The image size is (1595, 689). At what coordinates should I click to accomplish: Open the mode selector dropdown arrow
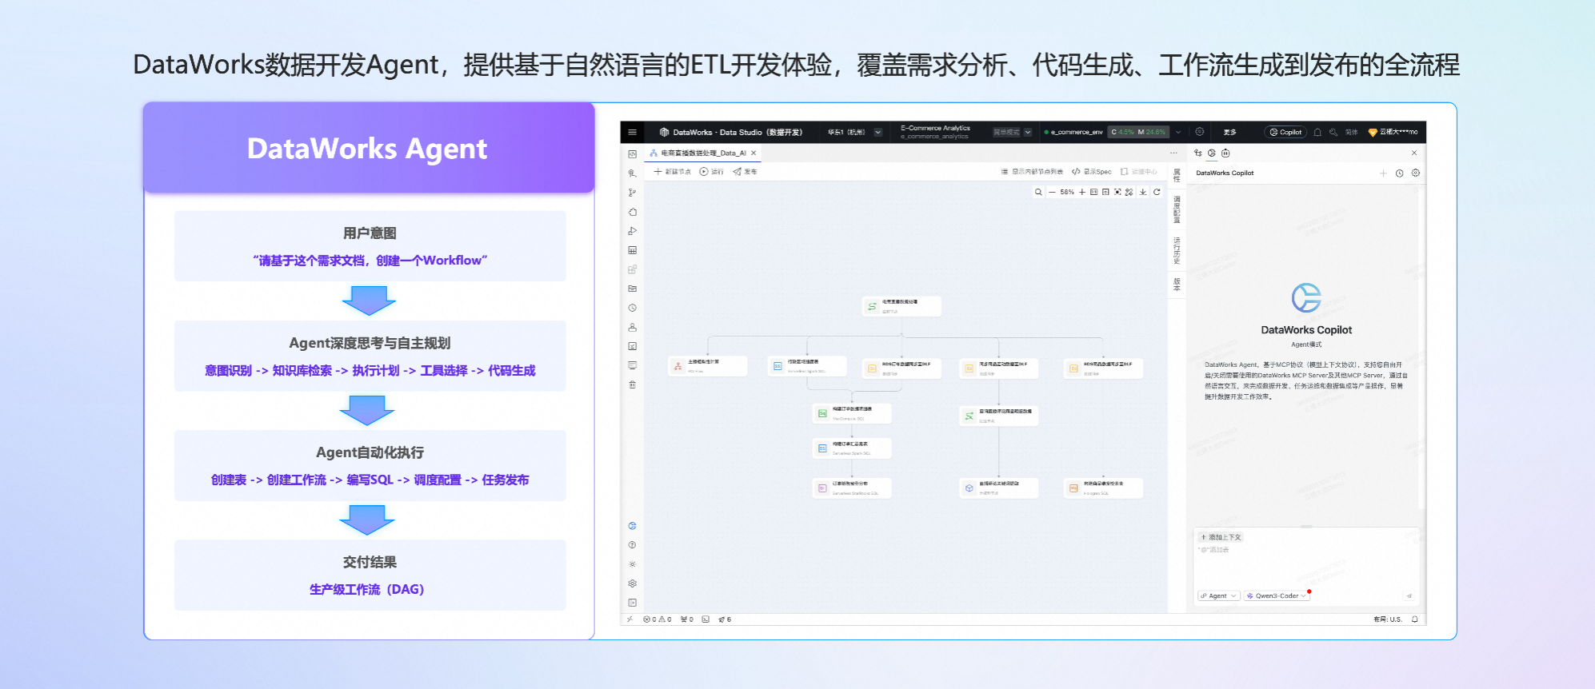coord(1028,132)
